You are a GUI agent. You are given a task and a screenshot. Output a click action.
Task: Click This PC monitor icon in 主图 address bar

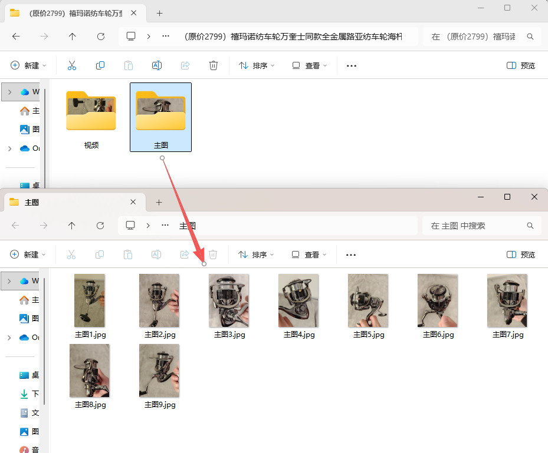130,226
